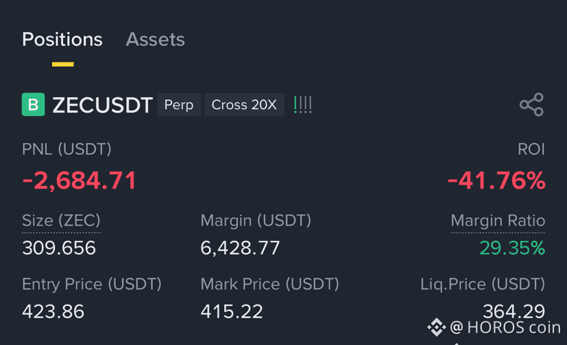Switch to the Assets tab
567x345 pixels.
[x=155, y=39]
